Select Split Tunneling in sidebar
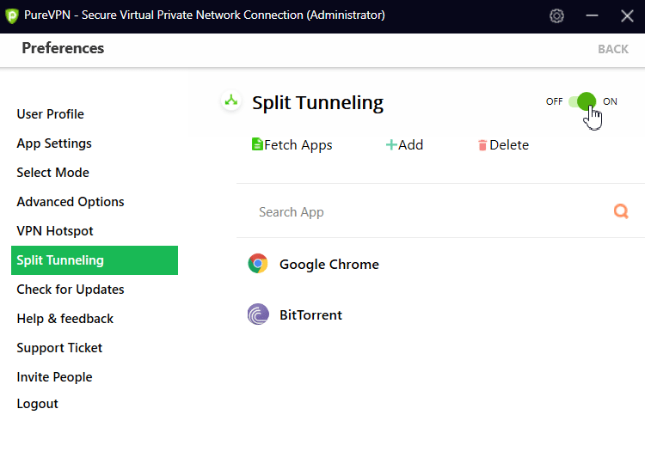Screen dimensions: 645x476 coord(95,260)
